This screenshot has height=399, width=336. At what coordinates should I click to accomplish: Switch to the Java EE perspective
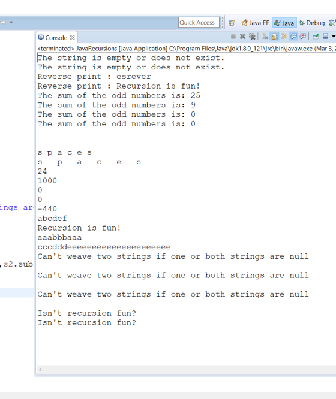click(x=256, y=23)
